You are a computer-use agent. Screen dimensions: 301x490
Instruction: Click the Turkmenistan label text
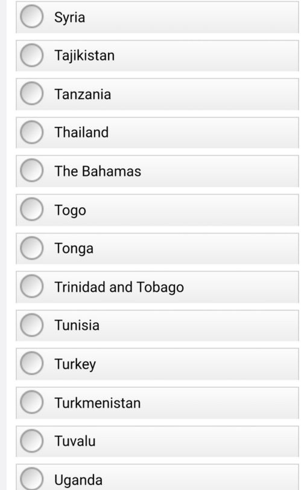pyautogui.click(x=98, y=403)
